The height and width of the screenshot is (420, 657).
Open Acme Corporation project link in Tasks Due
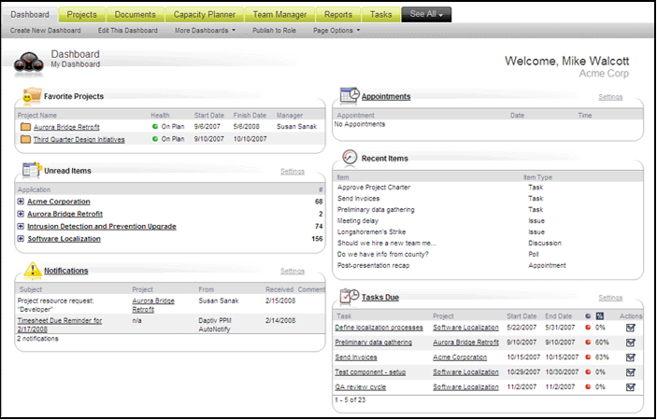[x=460, y=357]
